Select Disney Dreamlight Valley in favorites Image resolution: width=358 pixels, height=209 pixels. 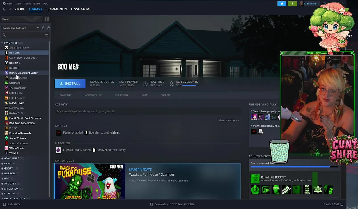pos(23,73)
